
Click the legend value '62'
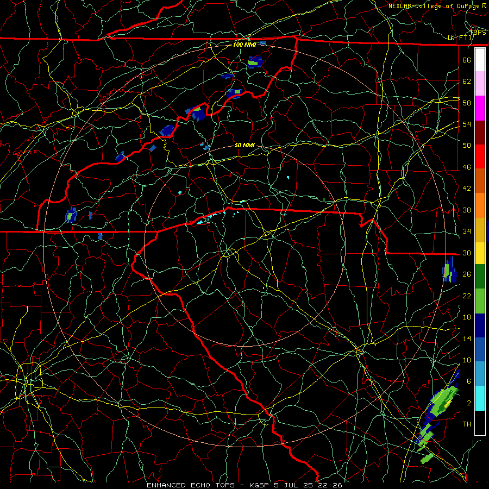coord(467,81)
